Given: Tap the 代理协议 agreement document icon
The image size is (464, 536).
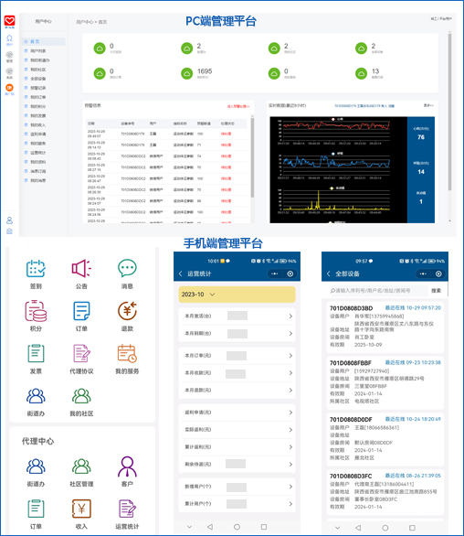Looking at the screenshot, I should (81, 353).
